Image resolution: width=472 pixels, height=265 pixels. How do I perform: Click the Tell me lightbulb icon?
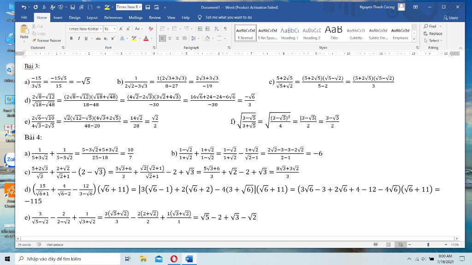point(200,17)
